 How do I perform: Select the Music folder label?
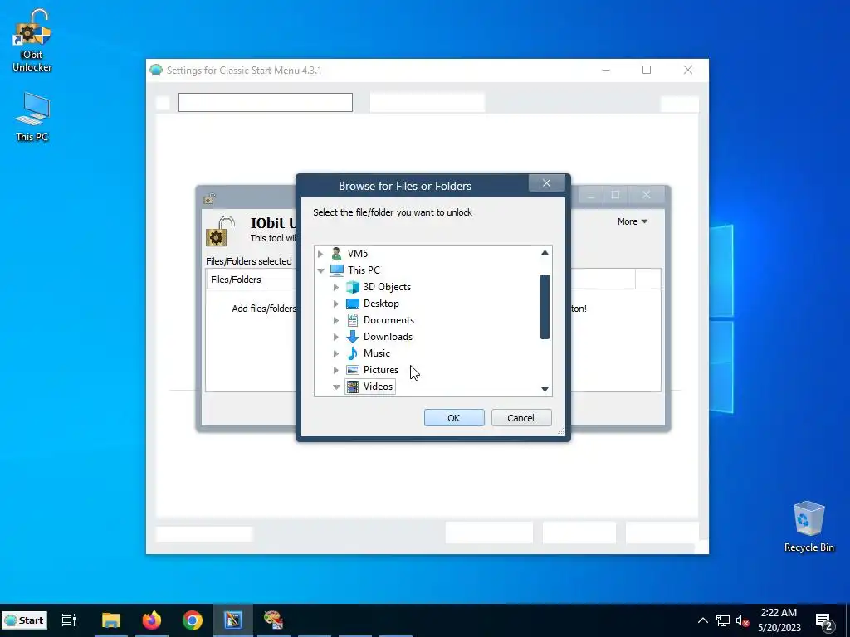coord(376,353)
